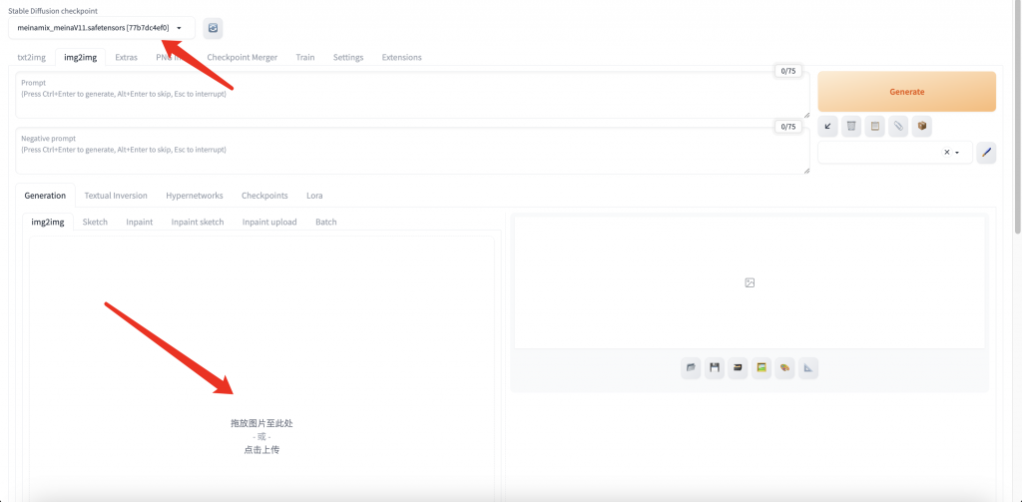Open the Lora tab

[x=314, y=196]
